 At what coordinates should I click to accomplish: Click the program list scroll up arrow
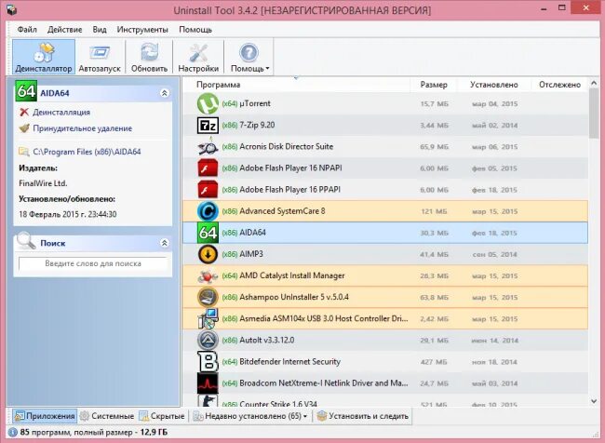(594, 83)
